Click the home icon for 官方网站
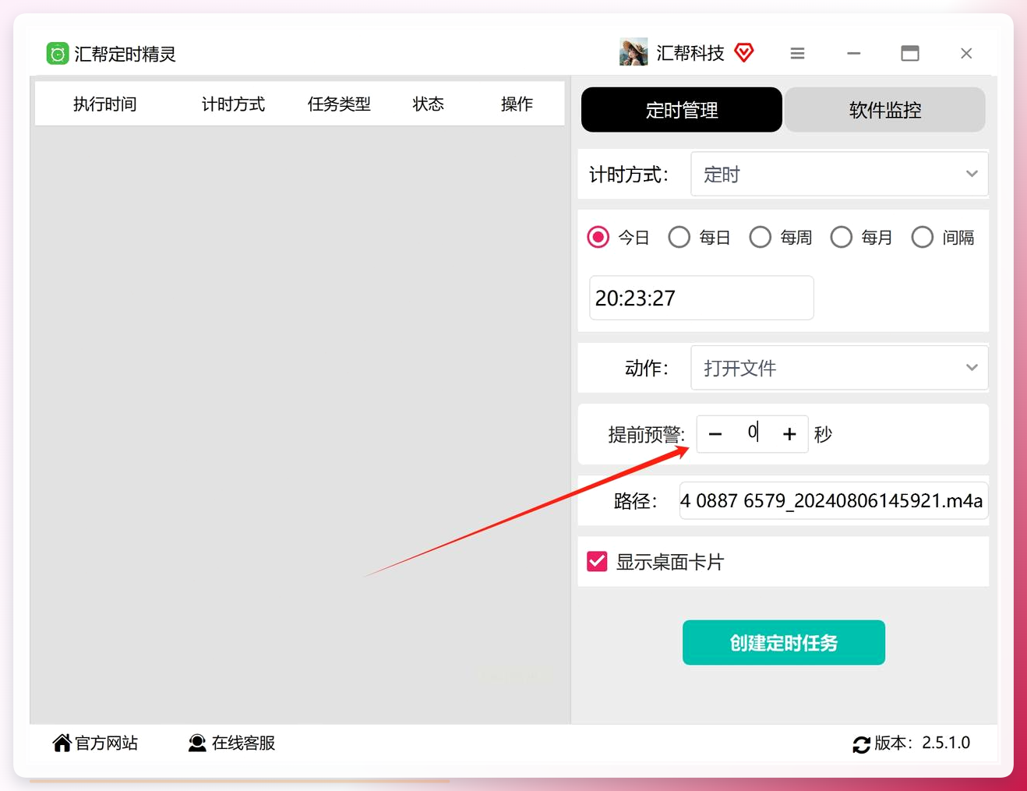 tap(62, 743)
